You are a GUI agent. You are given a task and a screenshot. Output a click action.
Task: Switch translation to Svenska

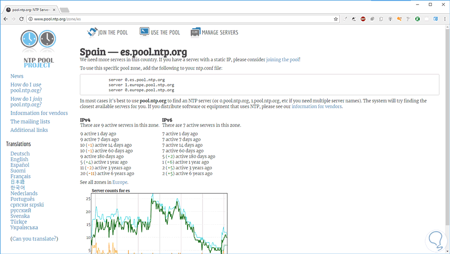[x=20, y=216]
